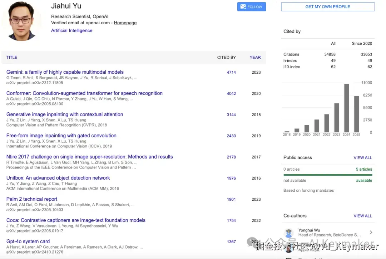The image size is (386, 259).
Task: Click citation count 1754 for Coca paper
Action: pos(231,221)
